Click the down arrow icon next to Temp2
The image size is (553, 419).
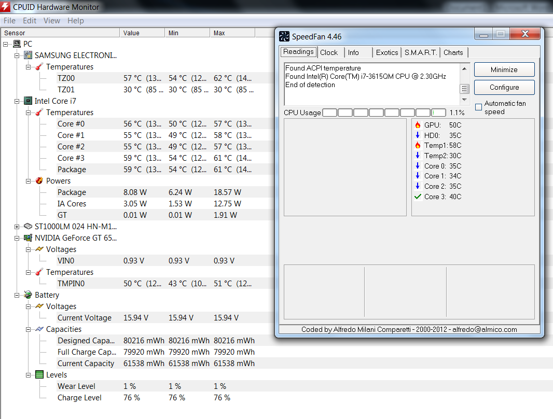418,156
